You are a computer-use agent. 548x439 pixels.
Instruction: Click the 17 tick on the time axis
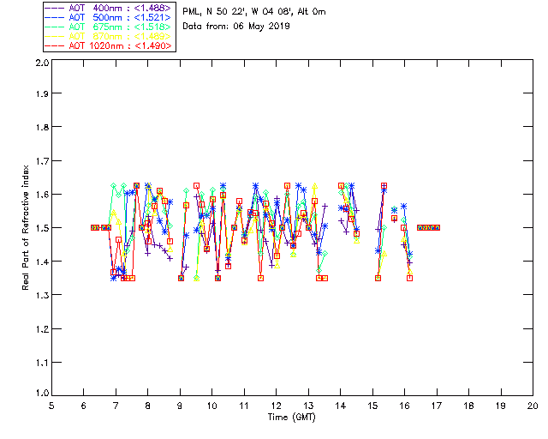(x=437, y=405)
